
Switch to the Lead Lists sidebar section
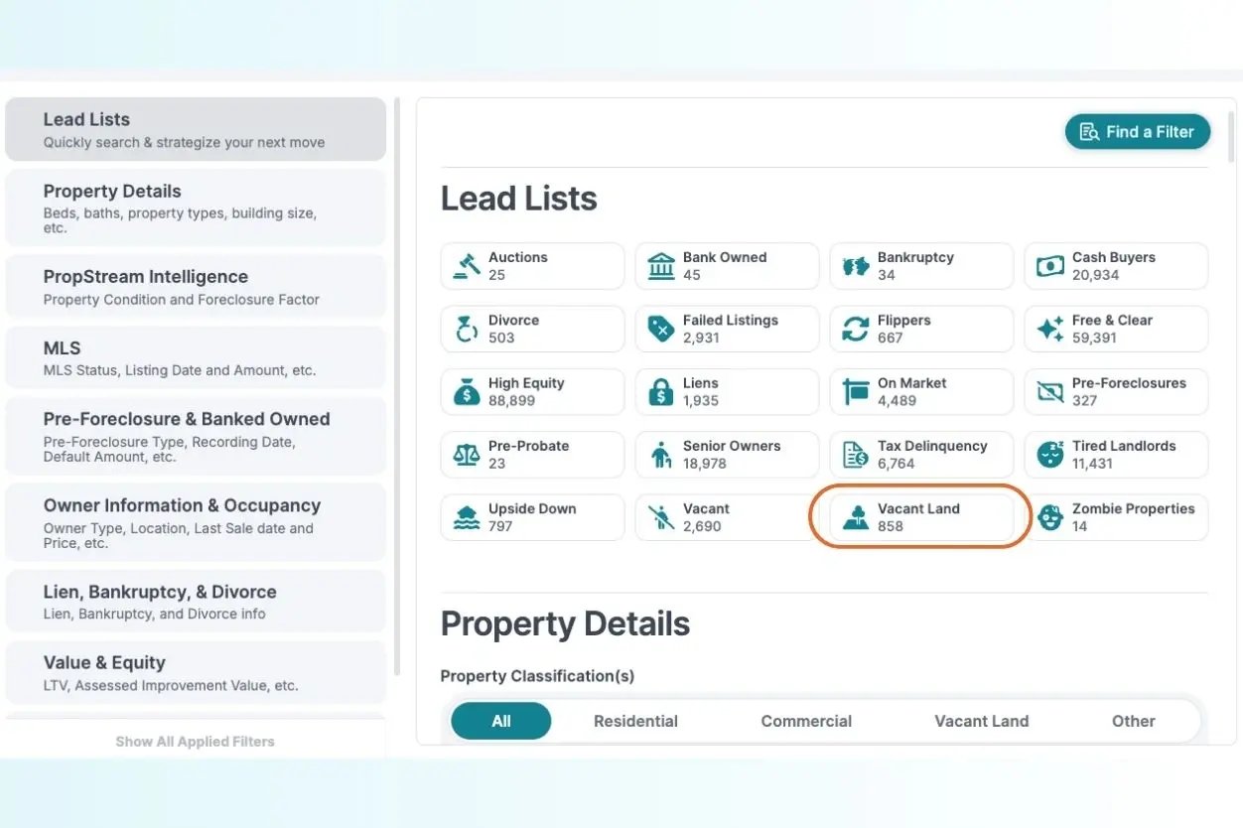pos(195,129)
